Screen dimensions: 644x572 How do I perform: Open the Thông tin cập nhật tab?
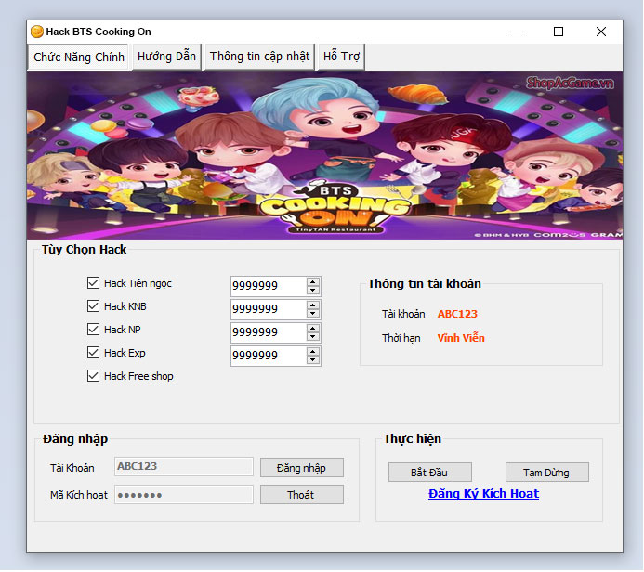tap(259, 57)
